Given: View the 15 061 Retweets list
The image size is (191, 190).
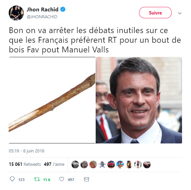Looking at the screenshot, I should (x=25, y=164).
